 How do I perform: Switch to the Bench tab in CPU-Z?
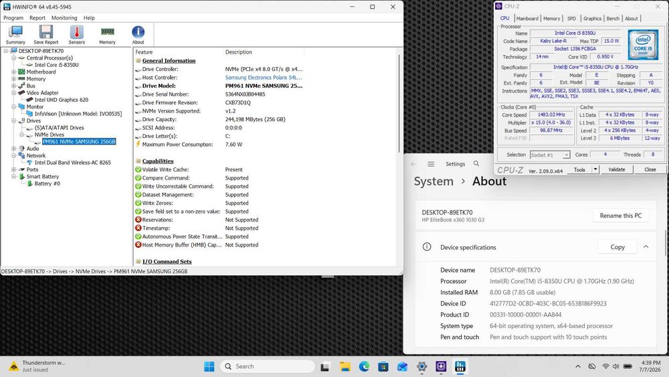tap(613, 18)
